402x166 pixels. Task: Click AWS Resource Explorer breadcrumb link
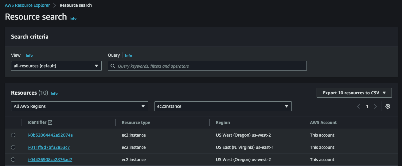27,5
